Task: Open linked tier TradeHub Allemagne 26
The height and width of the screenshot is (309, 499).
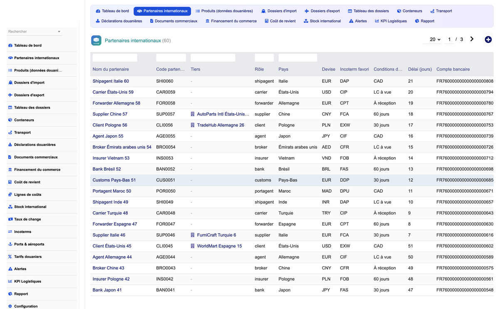Action: coord(220,125)
